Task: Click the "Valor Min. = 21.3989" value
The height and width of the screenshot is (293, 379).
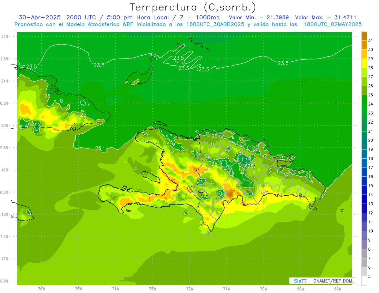Action: click(259, 17)
